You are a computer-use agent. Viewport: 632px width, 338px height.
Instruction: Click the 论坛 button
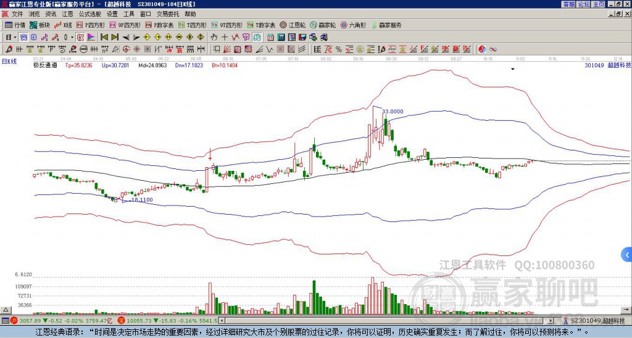(583, 4)
